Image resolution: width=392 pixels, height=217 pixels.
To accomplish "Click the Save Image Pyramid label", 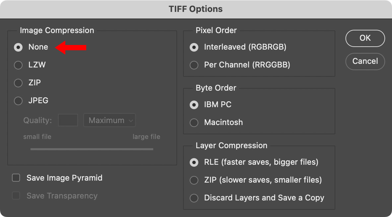I will 64,178.
